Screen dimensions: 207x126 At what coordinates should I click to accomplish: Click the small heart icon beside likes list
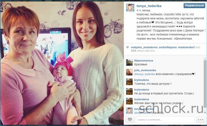click(x=127, y=47)
